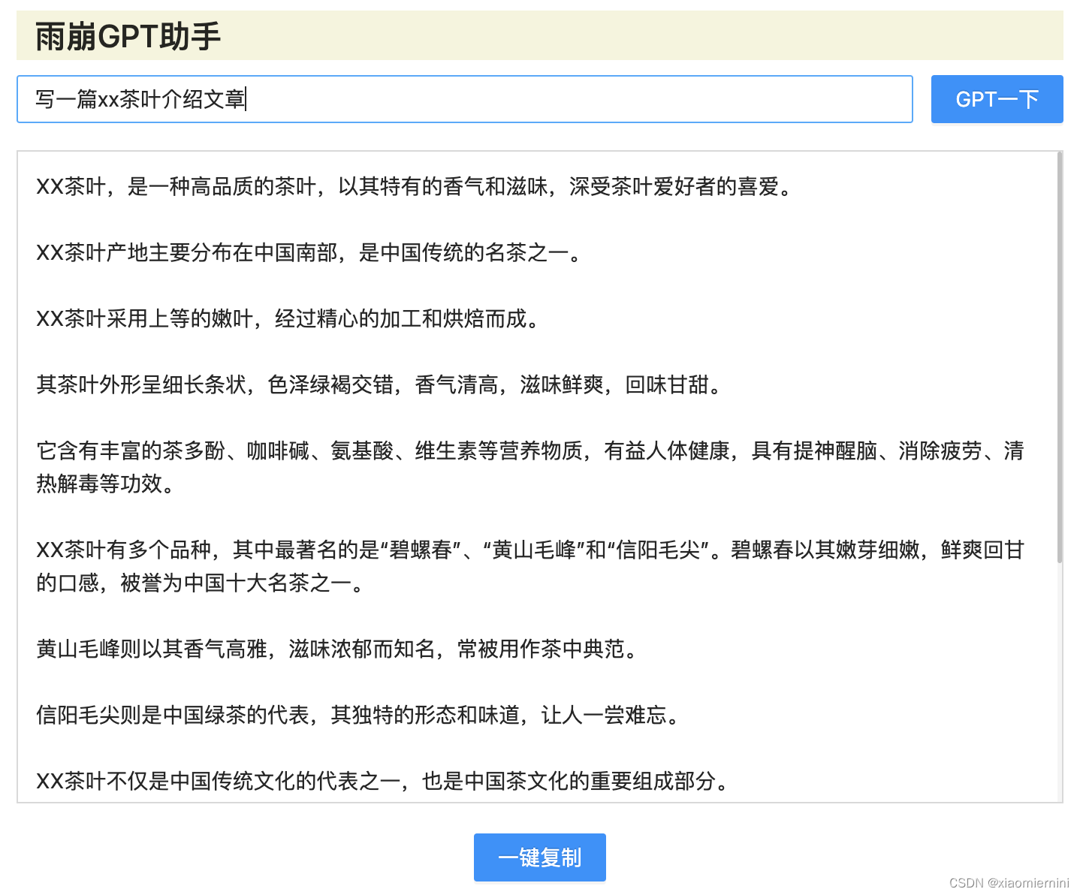The height and width of the screenshot is (895, 1080).
Task: Click the line 'XX茶叶不仅是中国传统文化的代表之一'
Action: (x=382, y=781)
